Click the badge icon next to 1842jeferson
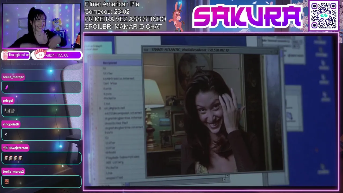The image size is (343, 193). [5, 148]
